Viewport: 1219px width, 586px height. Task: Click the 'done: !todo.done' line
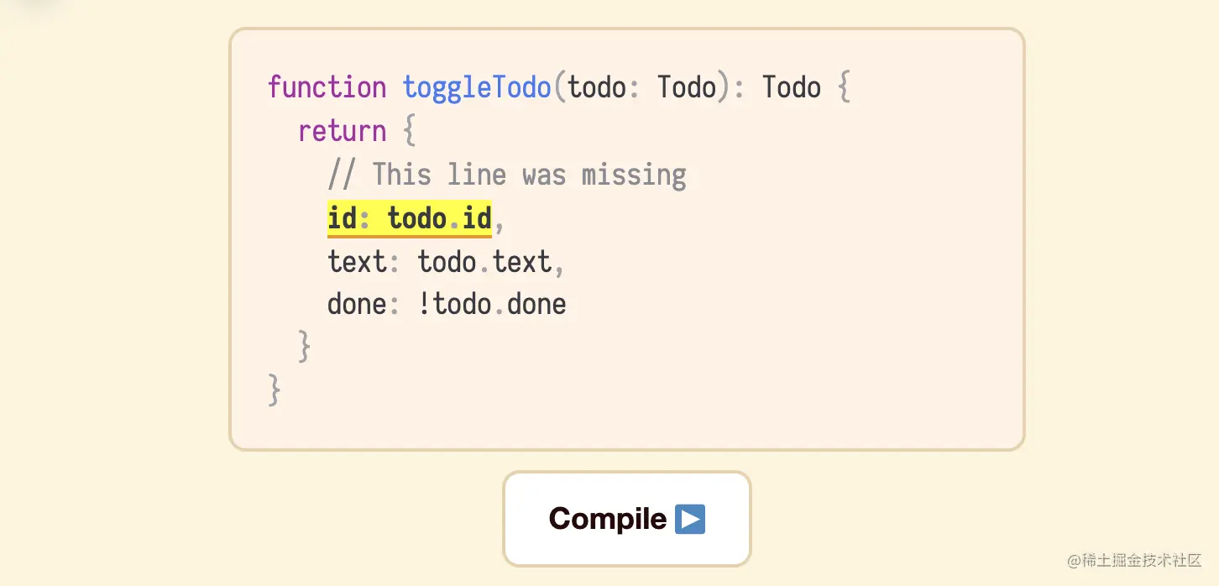coord(446,304)
